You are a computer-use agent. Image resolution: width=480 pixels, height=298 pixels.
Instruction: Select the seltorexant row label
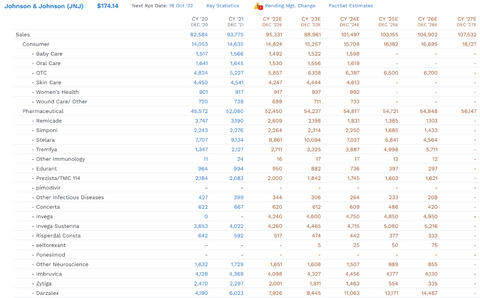pos(50,245)
